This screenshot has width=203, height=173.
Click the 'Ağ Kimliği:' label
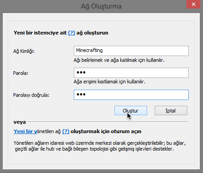[x=24, y=51]
